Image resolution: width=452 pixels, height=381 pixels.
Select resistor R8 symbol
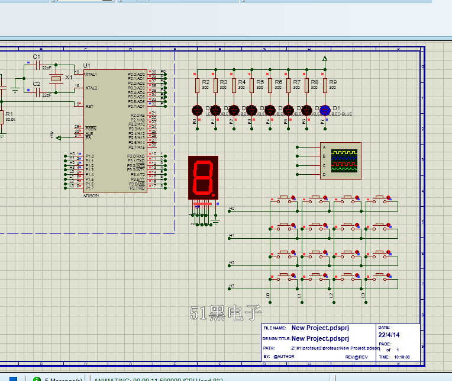306,85
